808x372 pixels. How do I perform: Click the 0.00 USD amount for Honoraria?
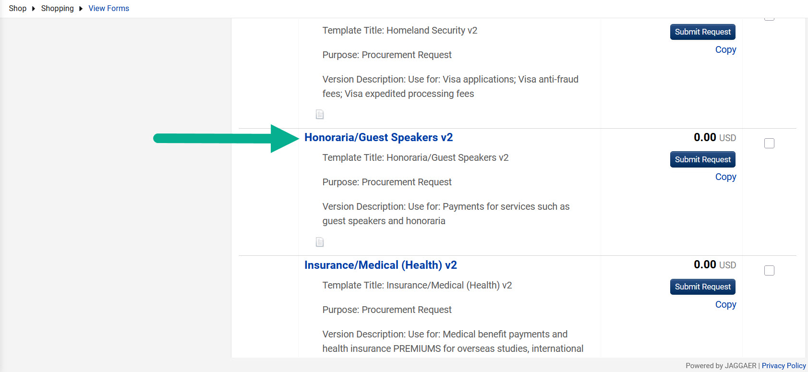[715, 137]
